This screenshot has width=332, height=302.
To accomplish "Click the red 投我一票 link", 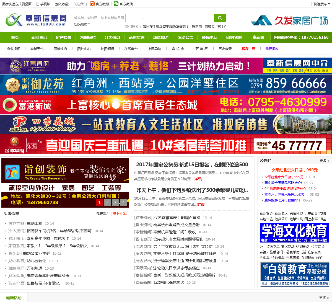I will pos(248,49).
